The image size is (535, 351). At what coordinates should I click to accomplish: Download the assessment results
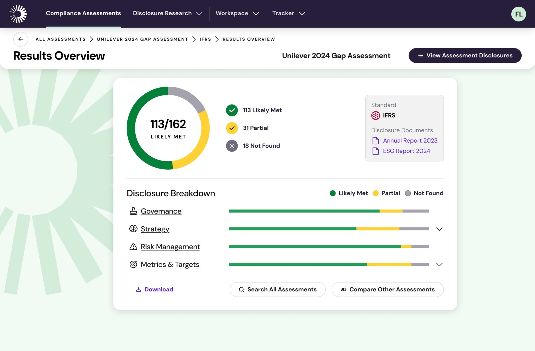click(155, 289)
